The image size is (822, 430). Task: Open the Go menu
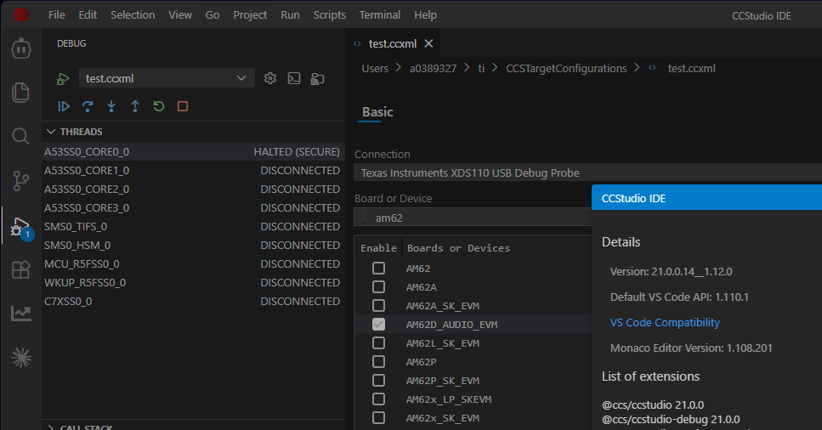point(213,14)
